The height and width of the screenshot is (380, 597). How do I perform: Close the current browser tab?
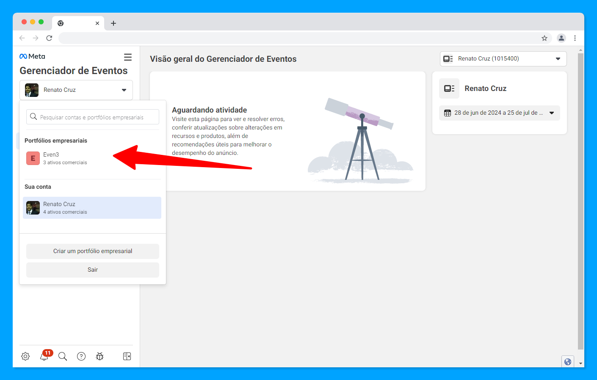click(x=97, y=23)
